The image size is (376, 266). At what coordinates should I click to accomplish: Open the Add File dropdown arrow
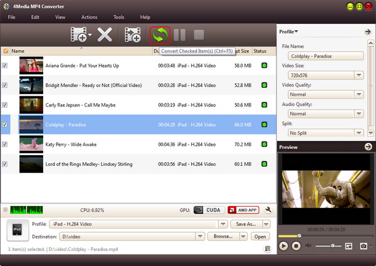coord(90,35)
